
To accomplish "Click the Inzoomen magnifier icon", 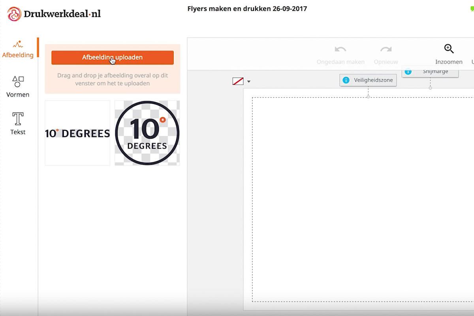I will [x=449, y=49].
